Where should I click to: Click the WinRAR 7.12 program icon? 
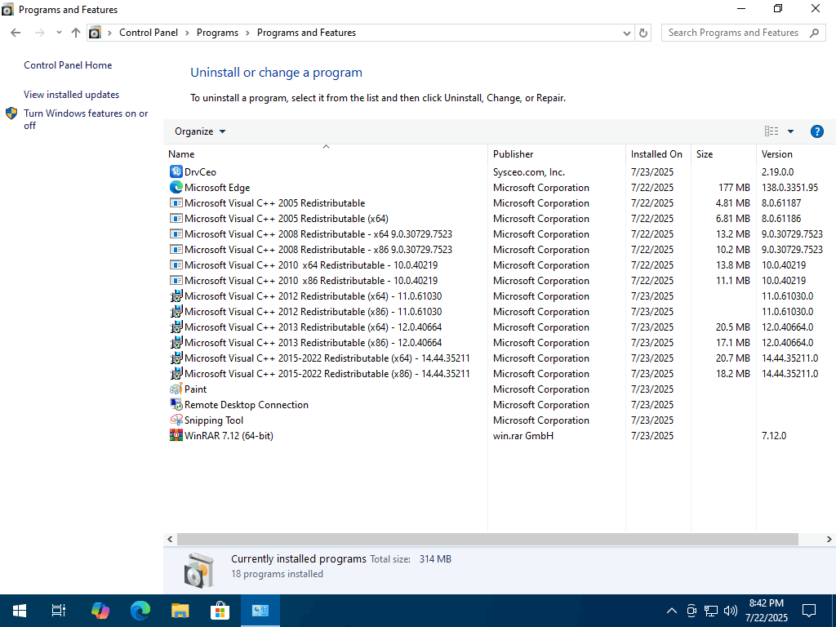(176, 435)
